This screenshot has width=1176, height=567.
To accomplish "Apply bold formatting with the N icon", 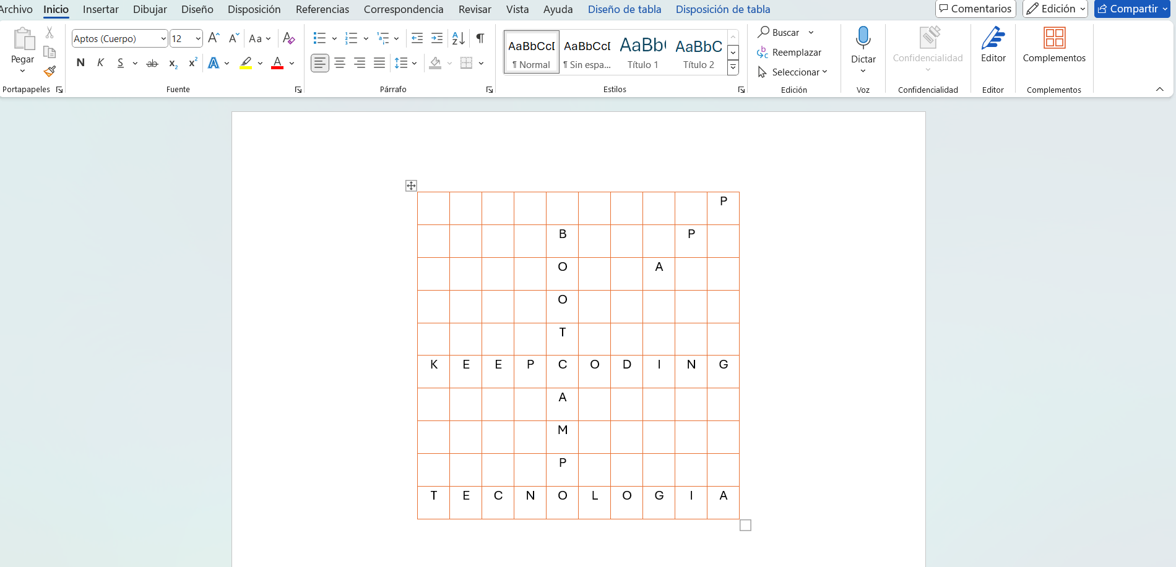I will [80, 62].
